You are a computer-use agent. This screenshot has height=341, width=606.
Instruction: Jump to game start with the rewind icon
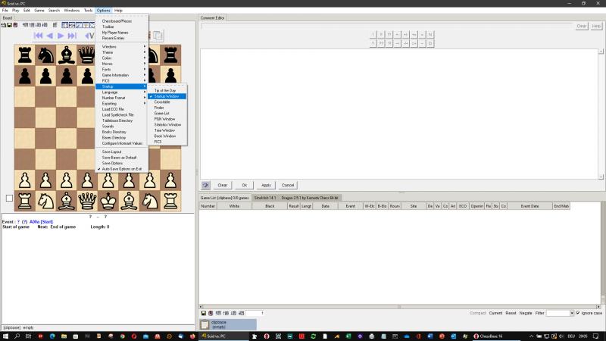pyautogui.click(x=38, y=36)
